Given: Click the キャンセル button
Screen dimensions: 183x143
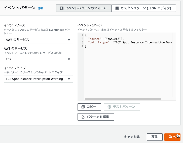Looking at the screenshot, I should [132, 137].
